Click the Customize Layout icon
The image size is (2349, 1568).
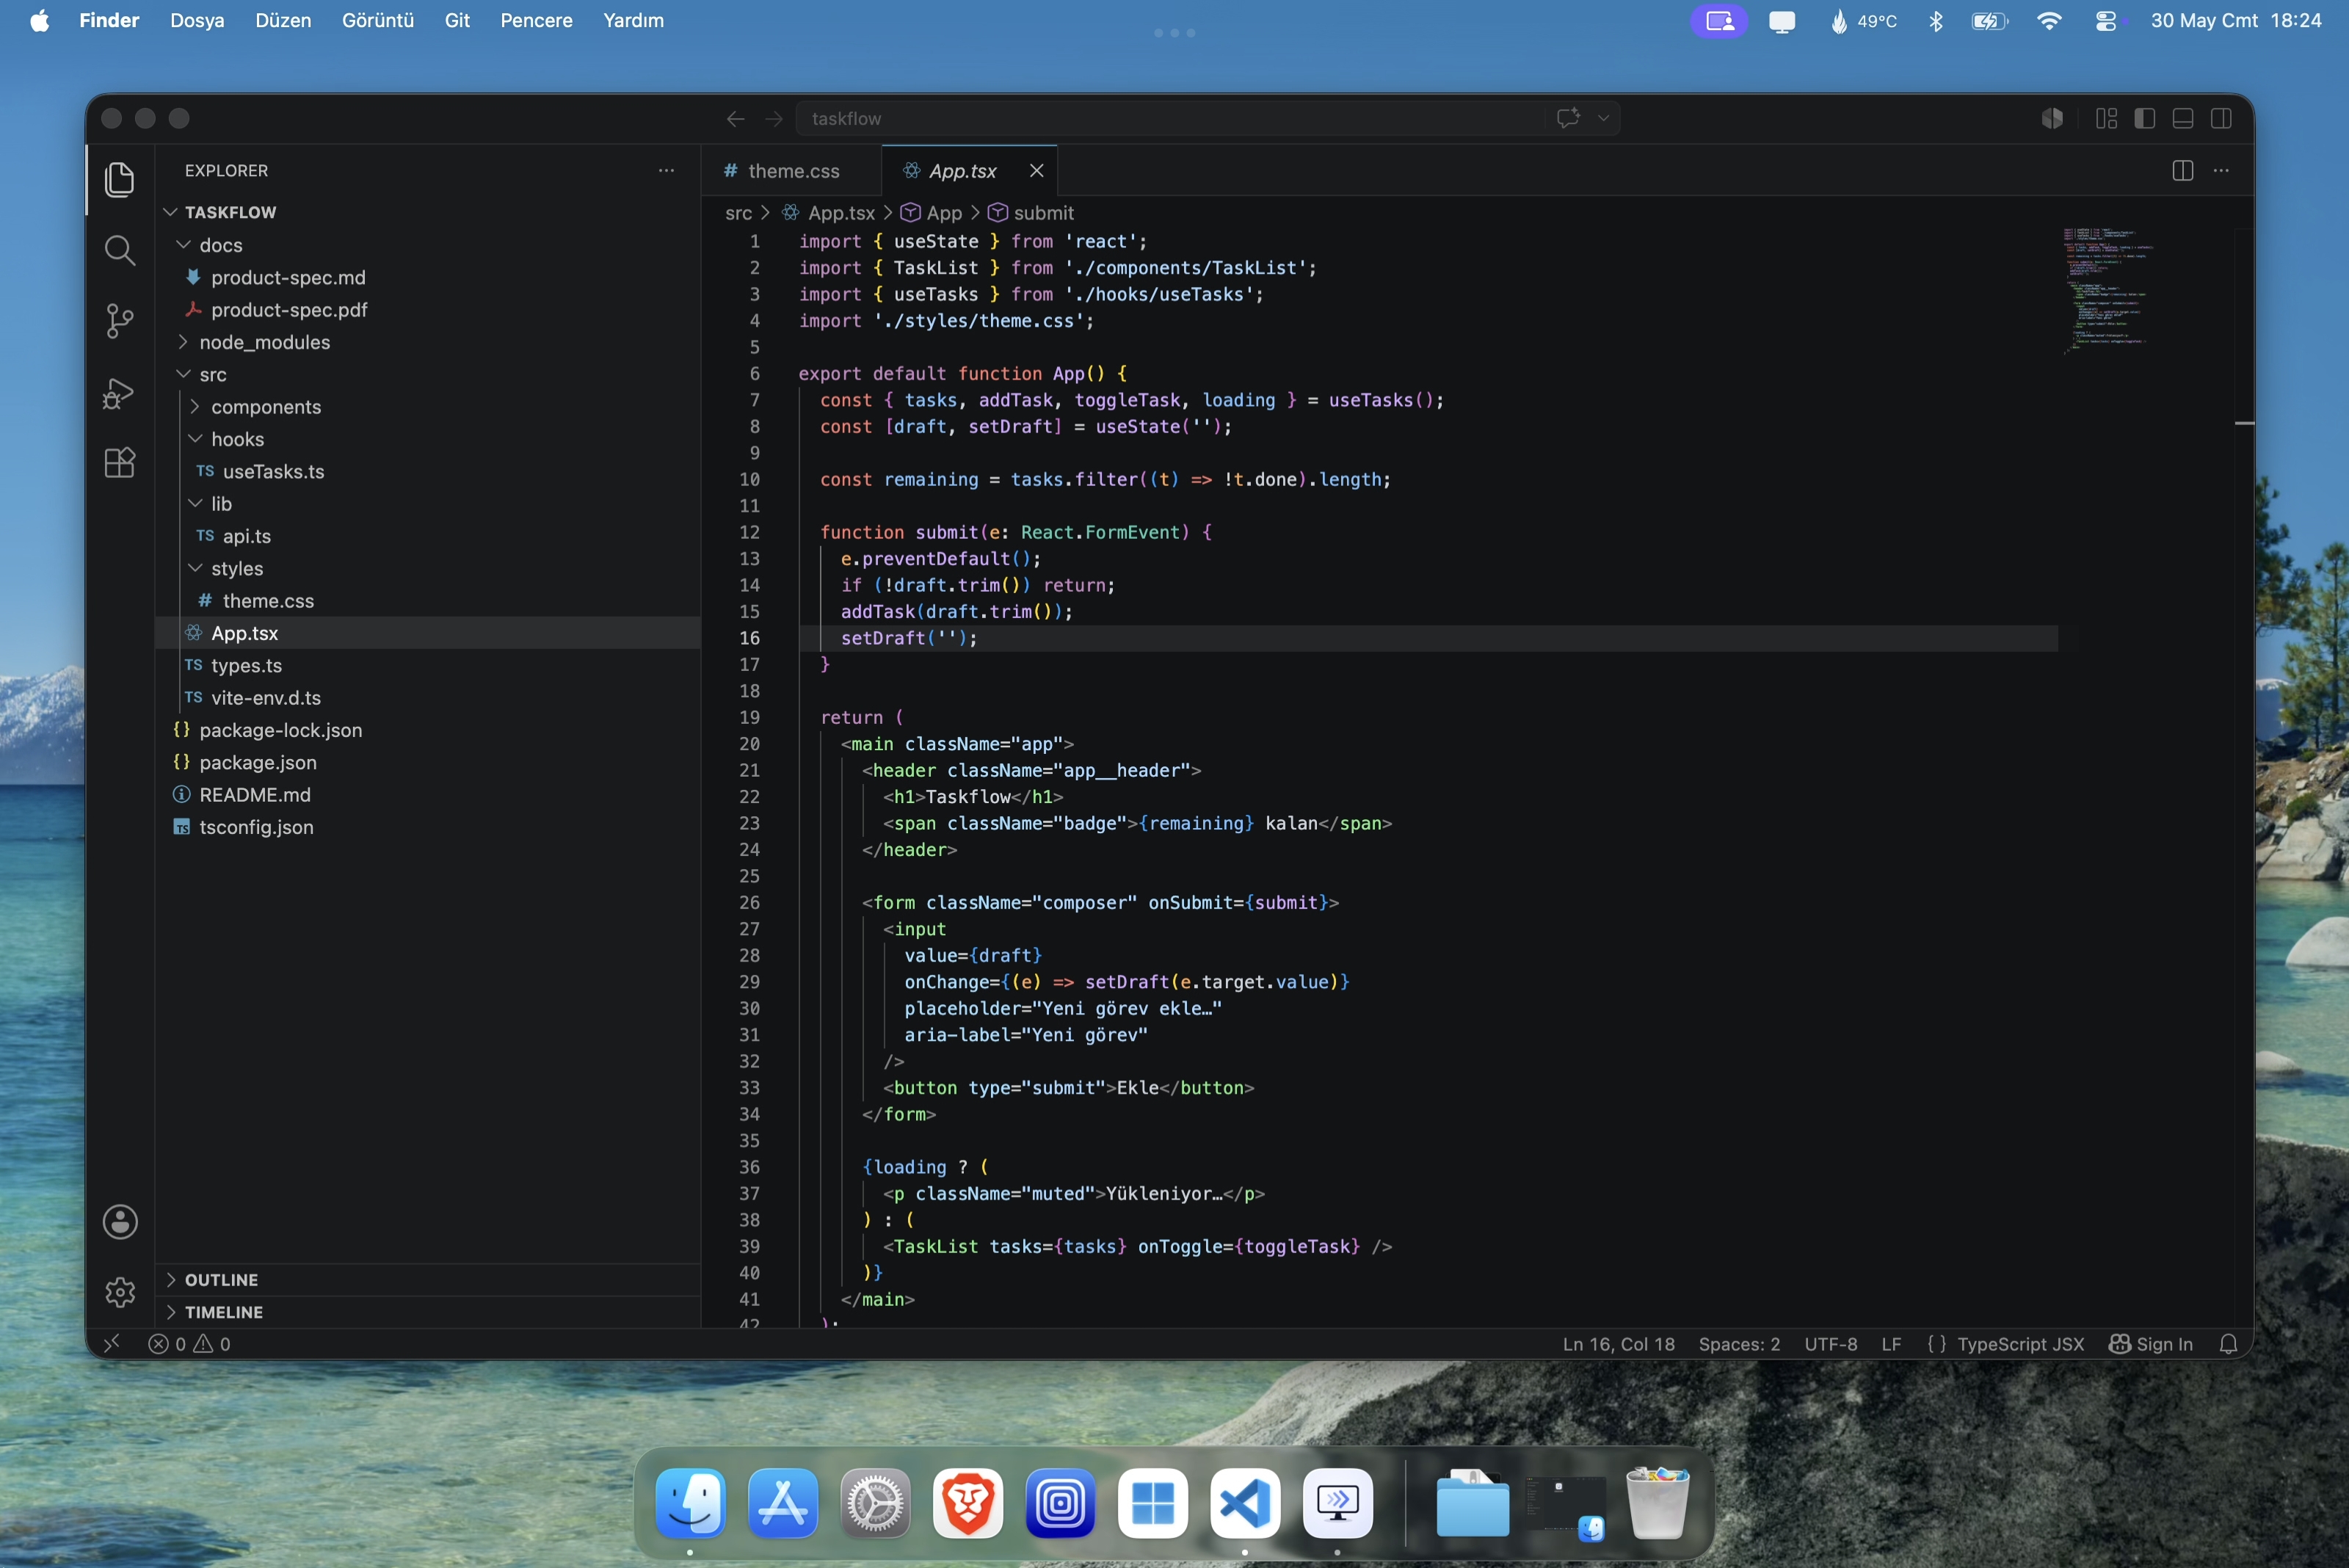(x=2106, y=119)
